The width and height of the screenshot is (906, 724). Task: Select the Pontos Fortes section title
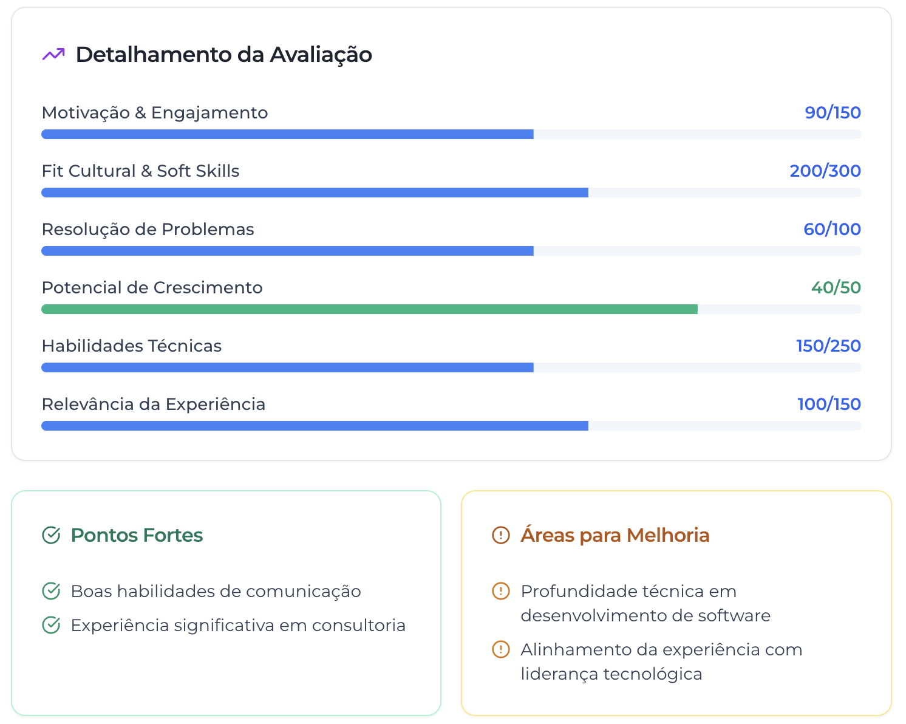point(137,536)
